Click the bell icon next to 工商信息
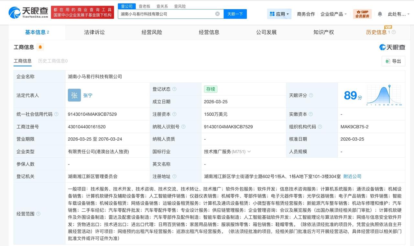Image resolution: width=414 pixels, height=246 pixels. pyautogui.click(x=40, y=47)
